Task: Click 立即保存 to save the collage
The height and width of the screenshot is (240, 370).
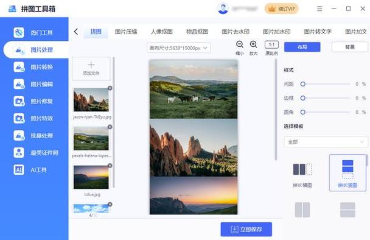Action: [x=246, y=230]
